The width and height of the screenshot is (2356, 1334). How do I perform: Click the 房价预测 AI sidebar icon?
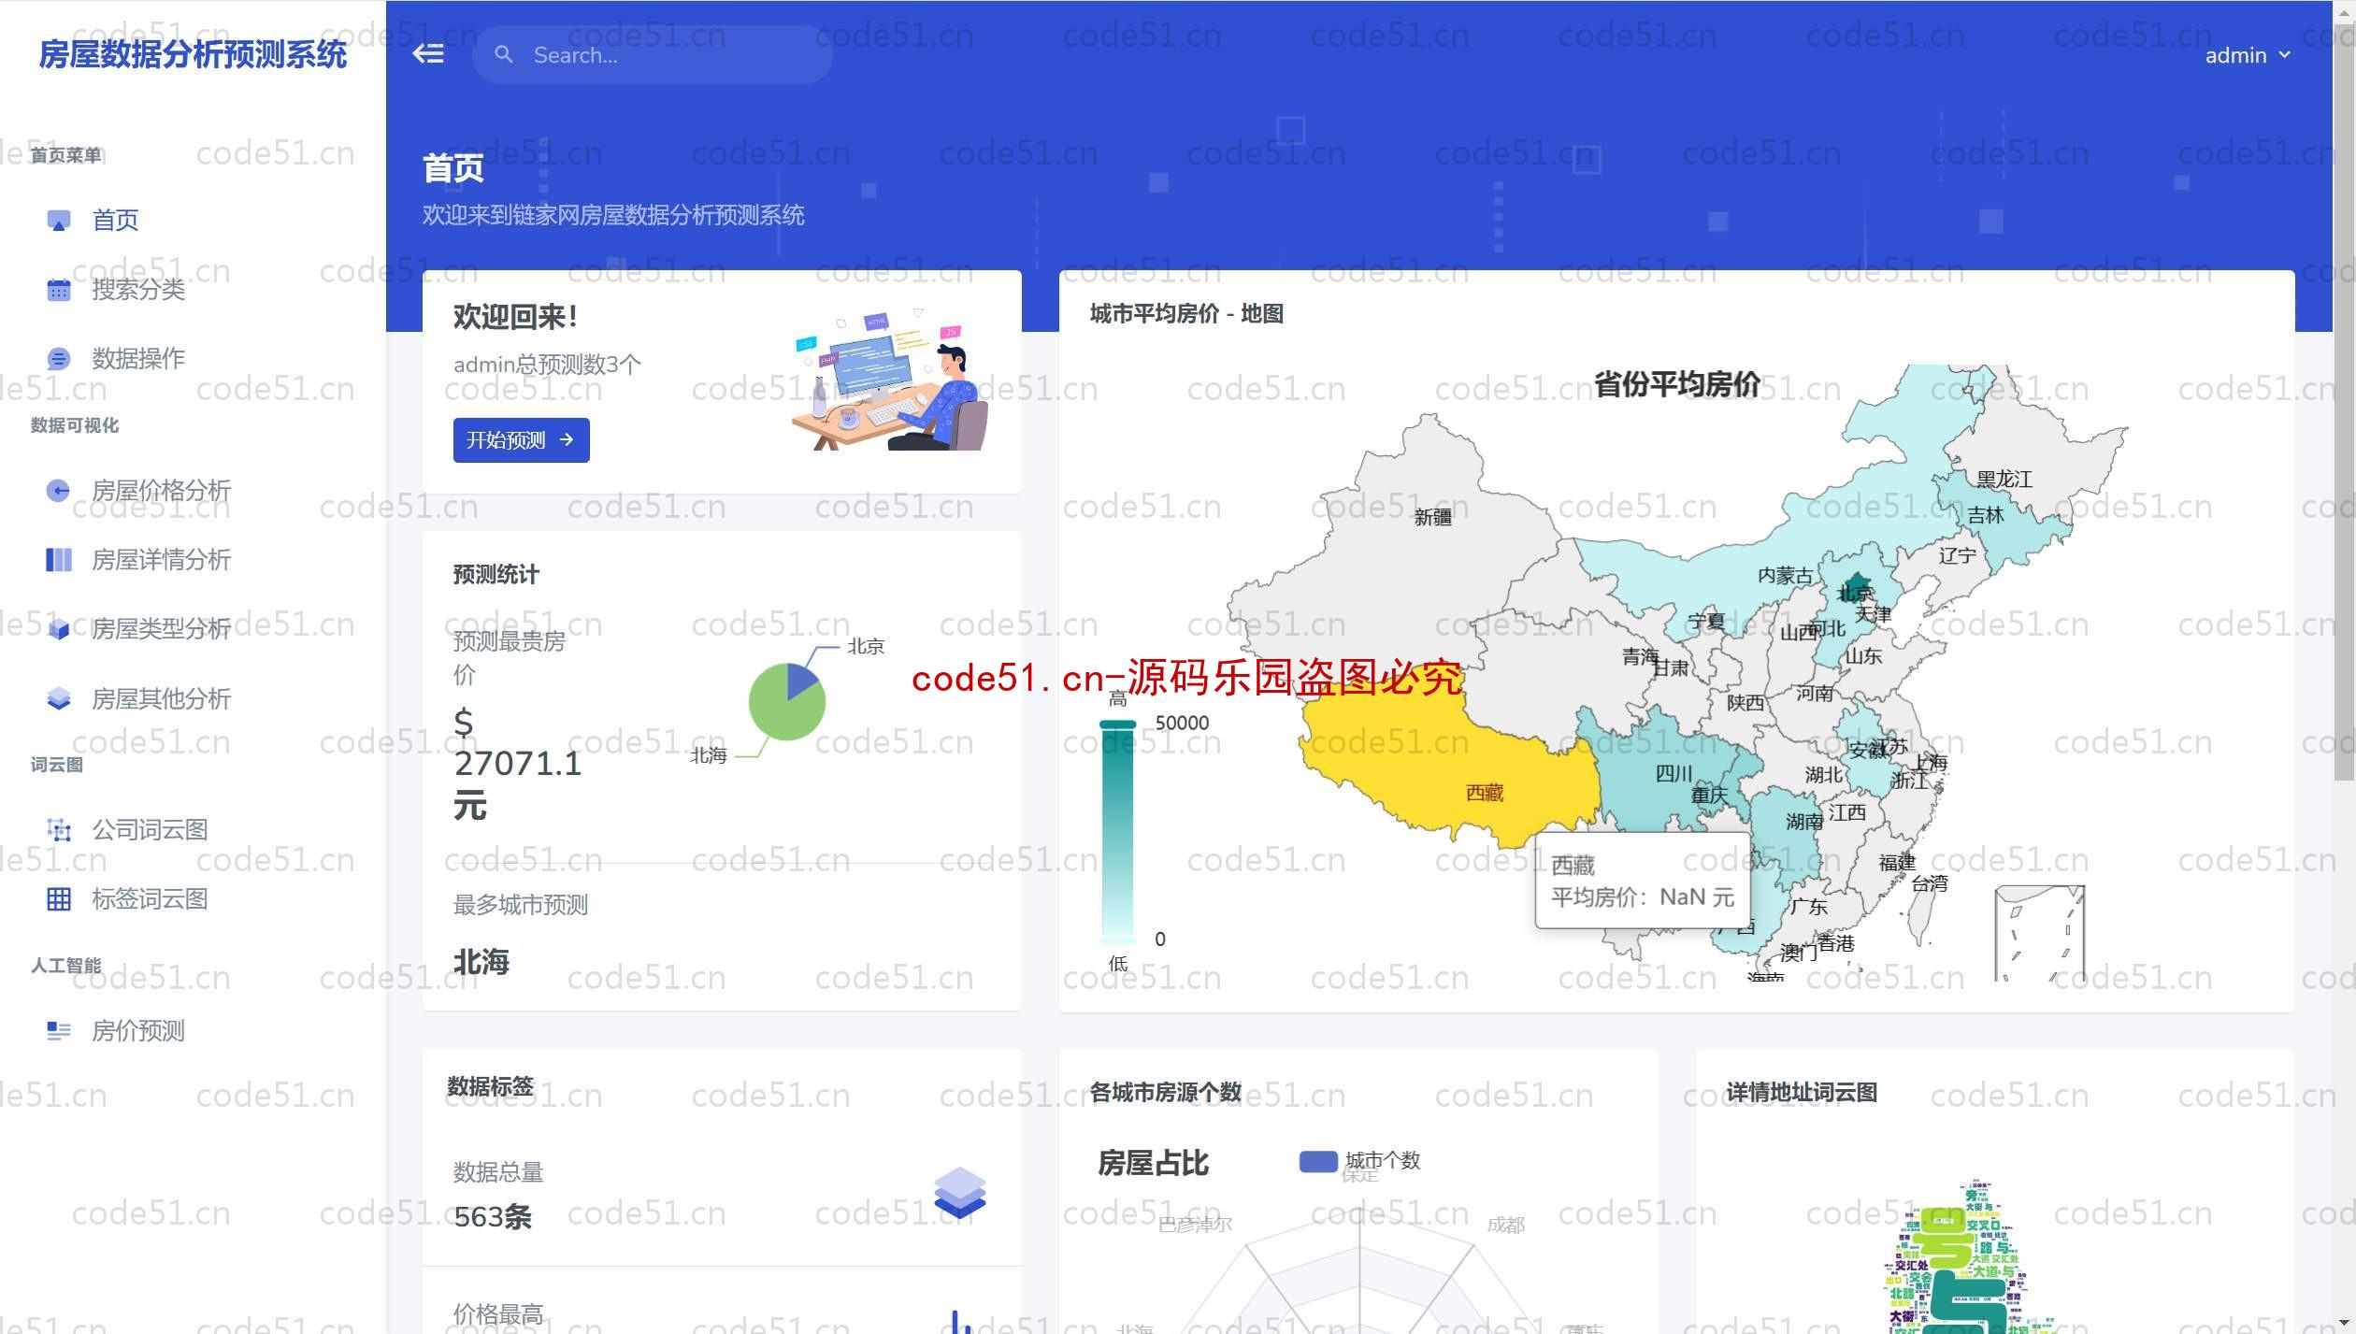coord(60,1029)
